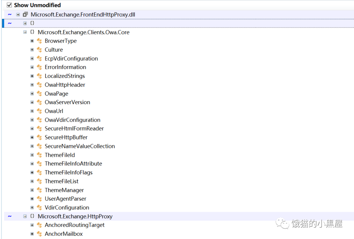The image size is (354, 239).
Task: Click the class icon next to OwaVdirConfiguration
Action: (40, 120)
